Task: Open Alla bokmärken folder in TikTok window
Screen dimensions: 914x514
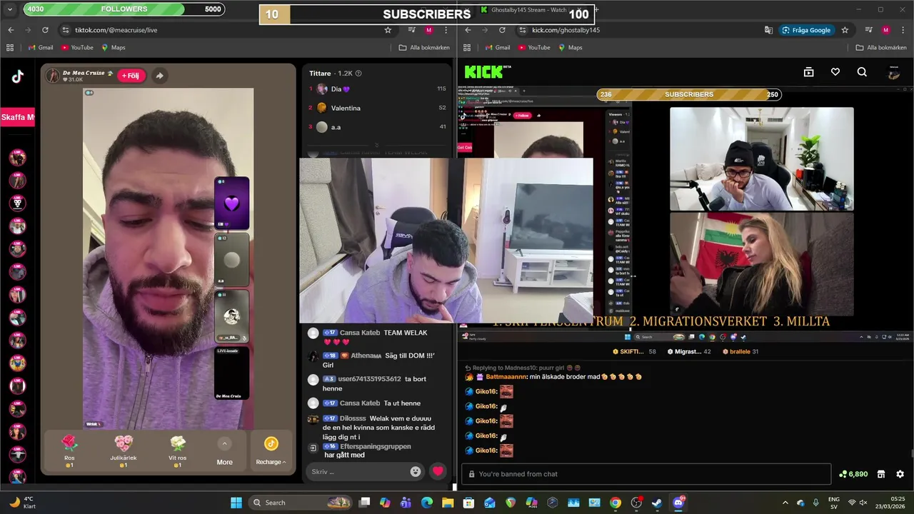Action: (424, 48)
